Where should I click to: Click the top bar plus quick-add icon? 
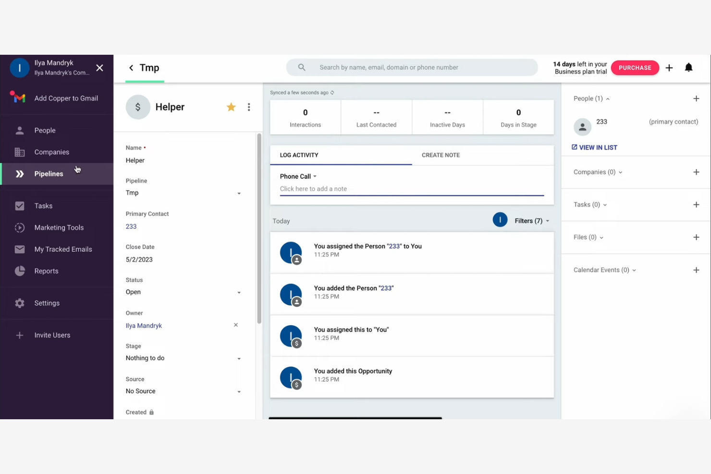click(x=669, y=68)
